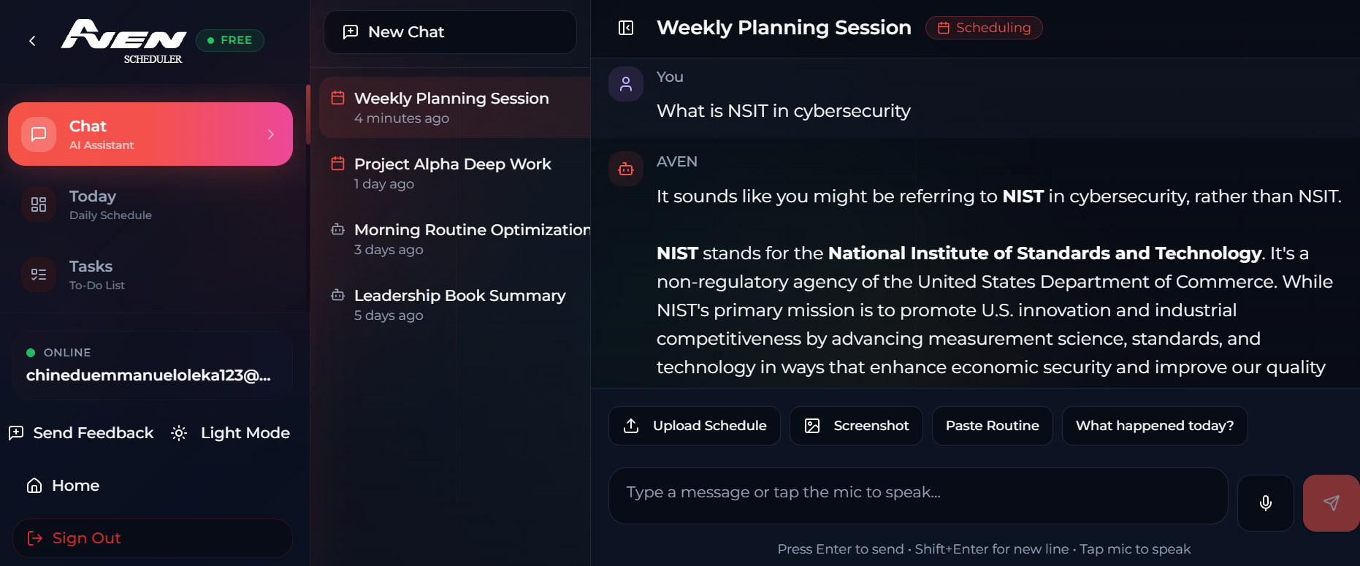Click the microphone voice input icon
Screen dimensions: 1360x566
point(1266,502)
